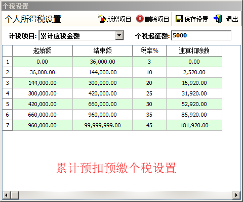Click the 起始额 column header
This screenshot has height=202, width=243.
(43, 50)
